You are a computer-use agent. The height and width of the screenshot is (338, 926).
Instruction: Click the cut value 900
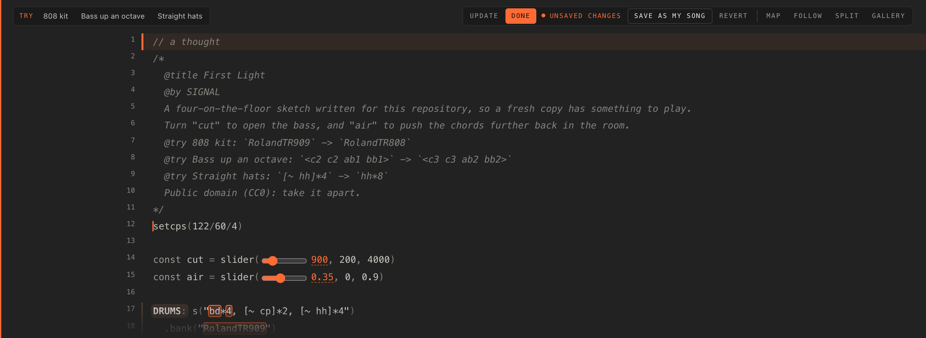coord(319,260)
